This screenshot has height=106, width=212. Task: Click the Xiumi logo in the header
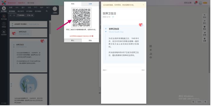(4, 3)
